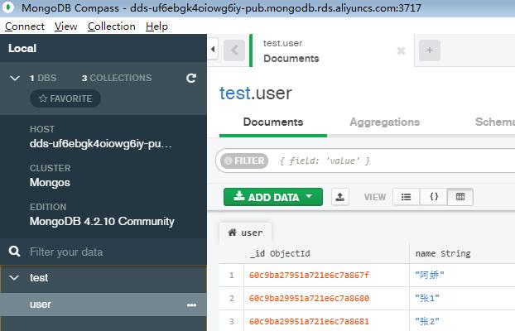The height and width of the screenshot is (331, 515).
Task: Switch to the Schema tab
Action: tap(495, 122)
